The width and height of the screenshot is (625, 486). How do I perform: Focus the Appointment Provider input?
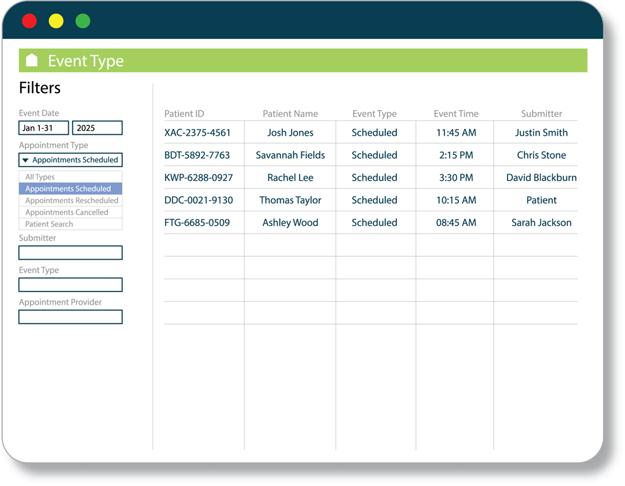coord(71,316)
